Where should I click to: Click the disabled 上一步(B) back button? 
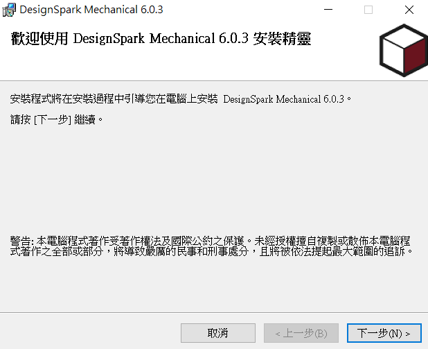tap(301, 333)
